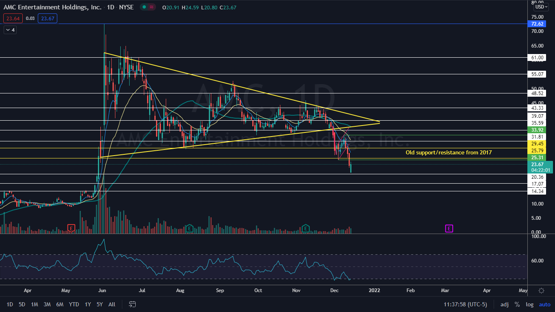Viewport: 555px width, 312px height.
Task: Toggle auto scale mode
Action: point(544,304)
